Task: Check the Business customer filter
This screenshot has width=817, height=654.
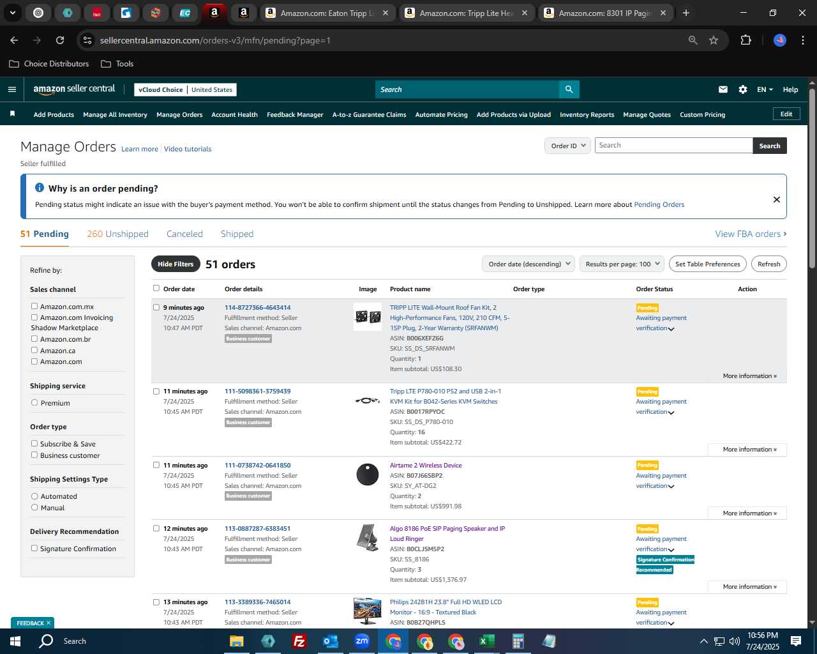Action: click(34, 455)
